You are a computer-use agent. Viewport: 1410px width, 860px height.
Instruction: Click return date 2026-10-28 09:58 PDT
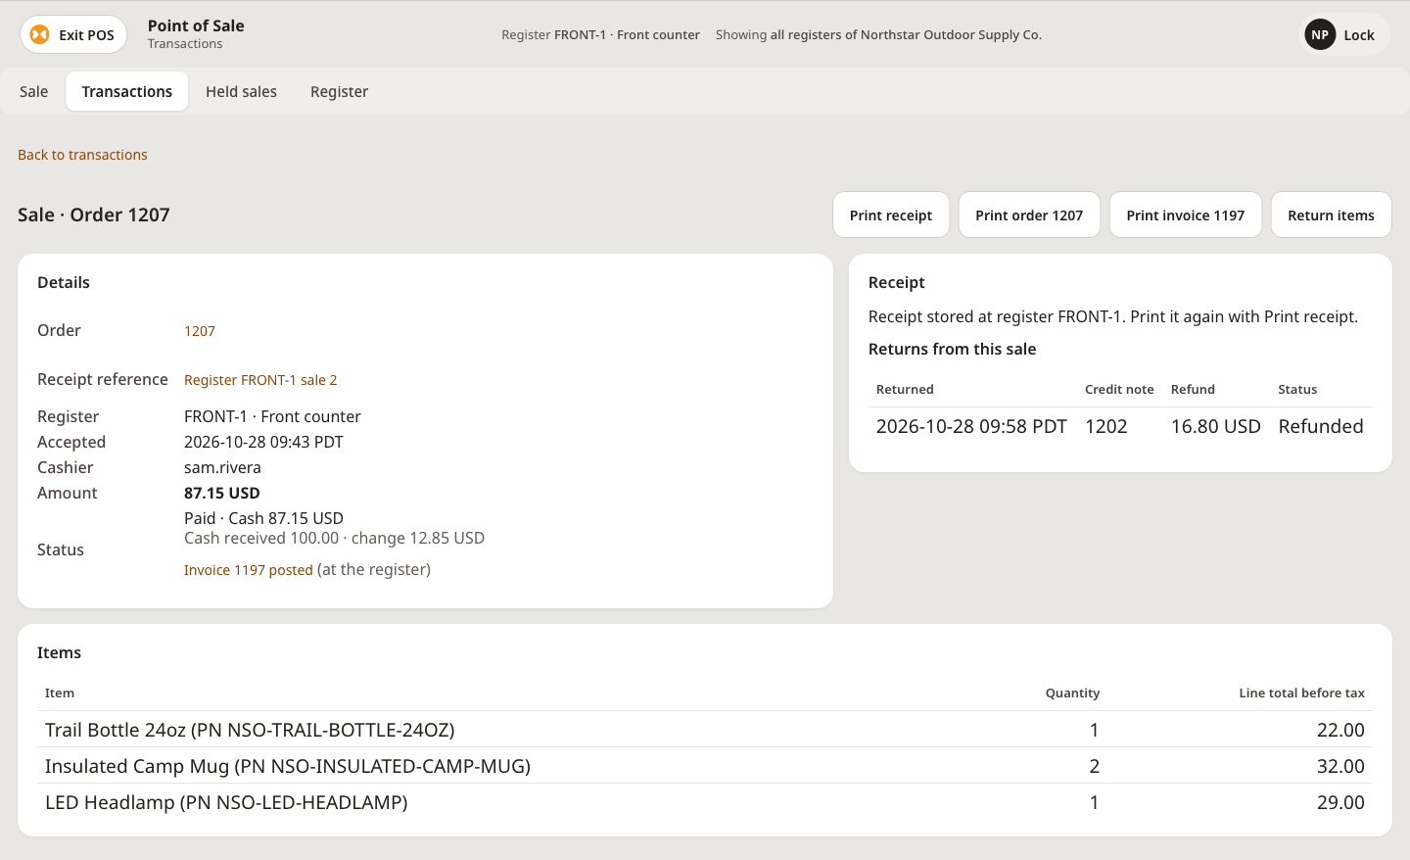coord(971,426)
